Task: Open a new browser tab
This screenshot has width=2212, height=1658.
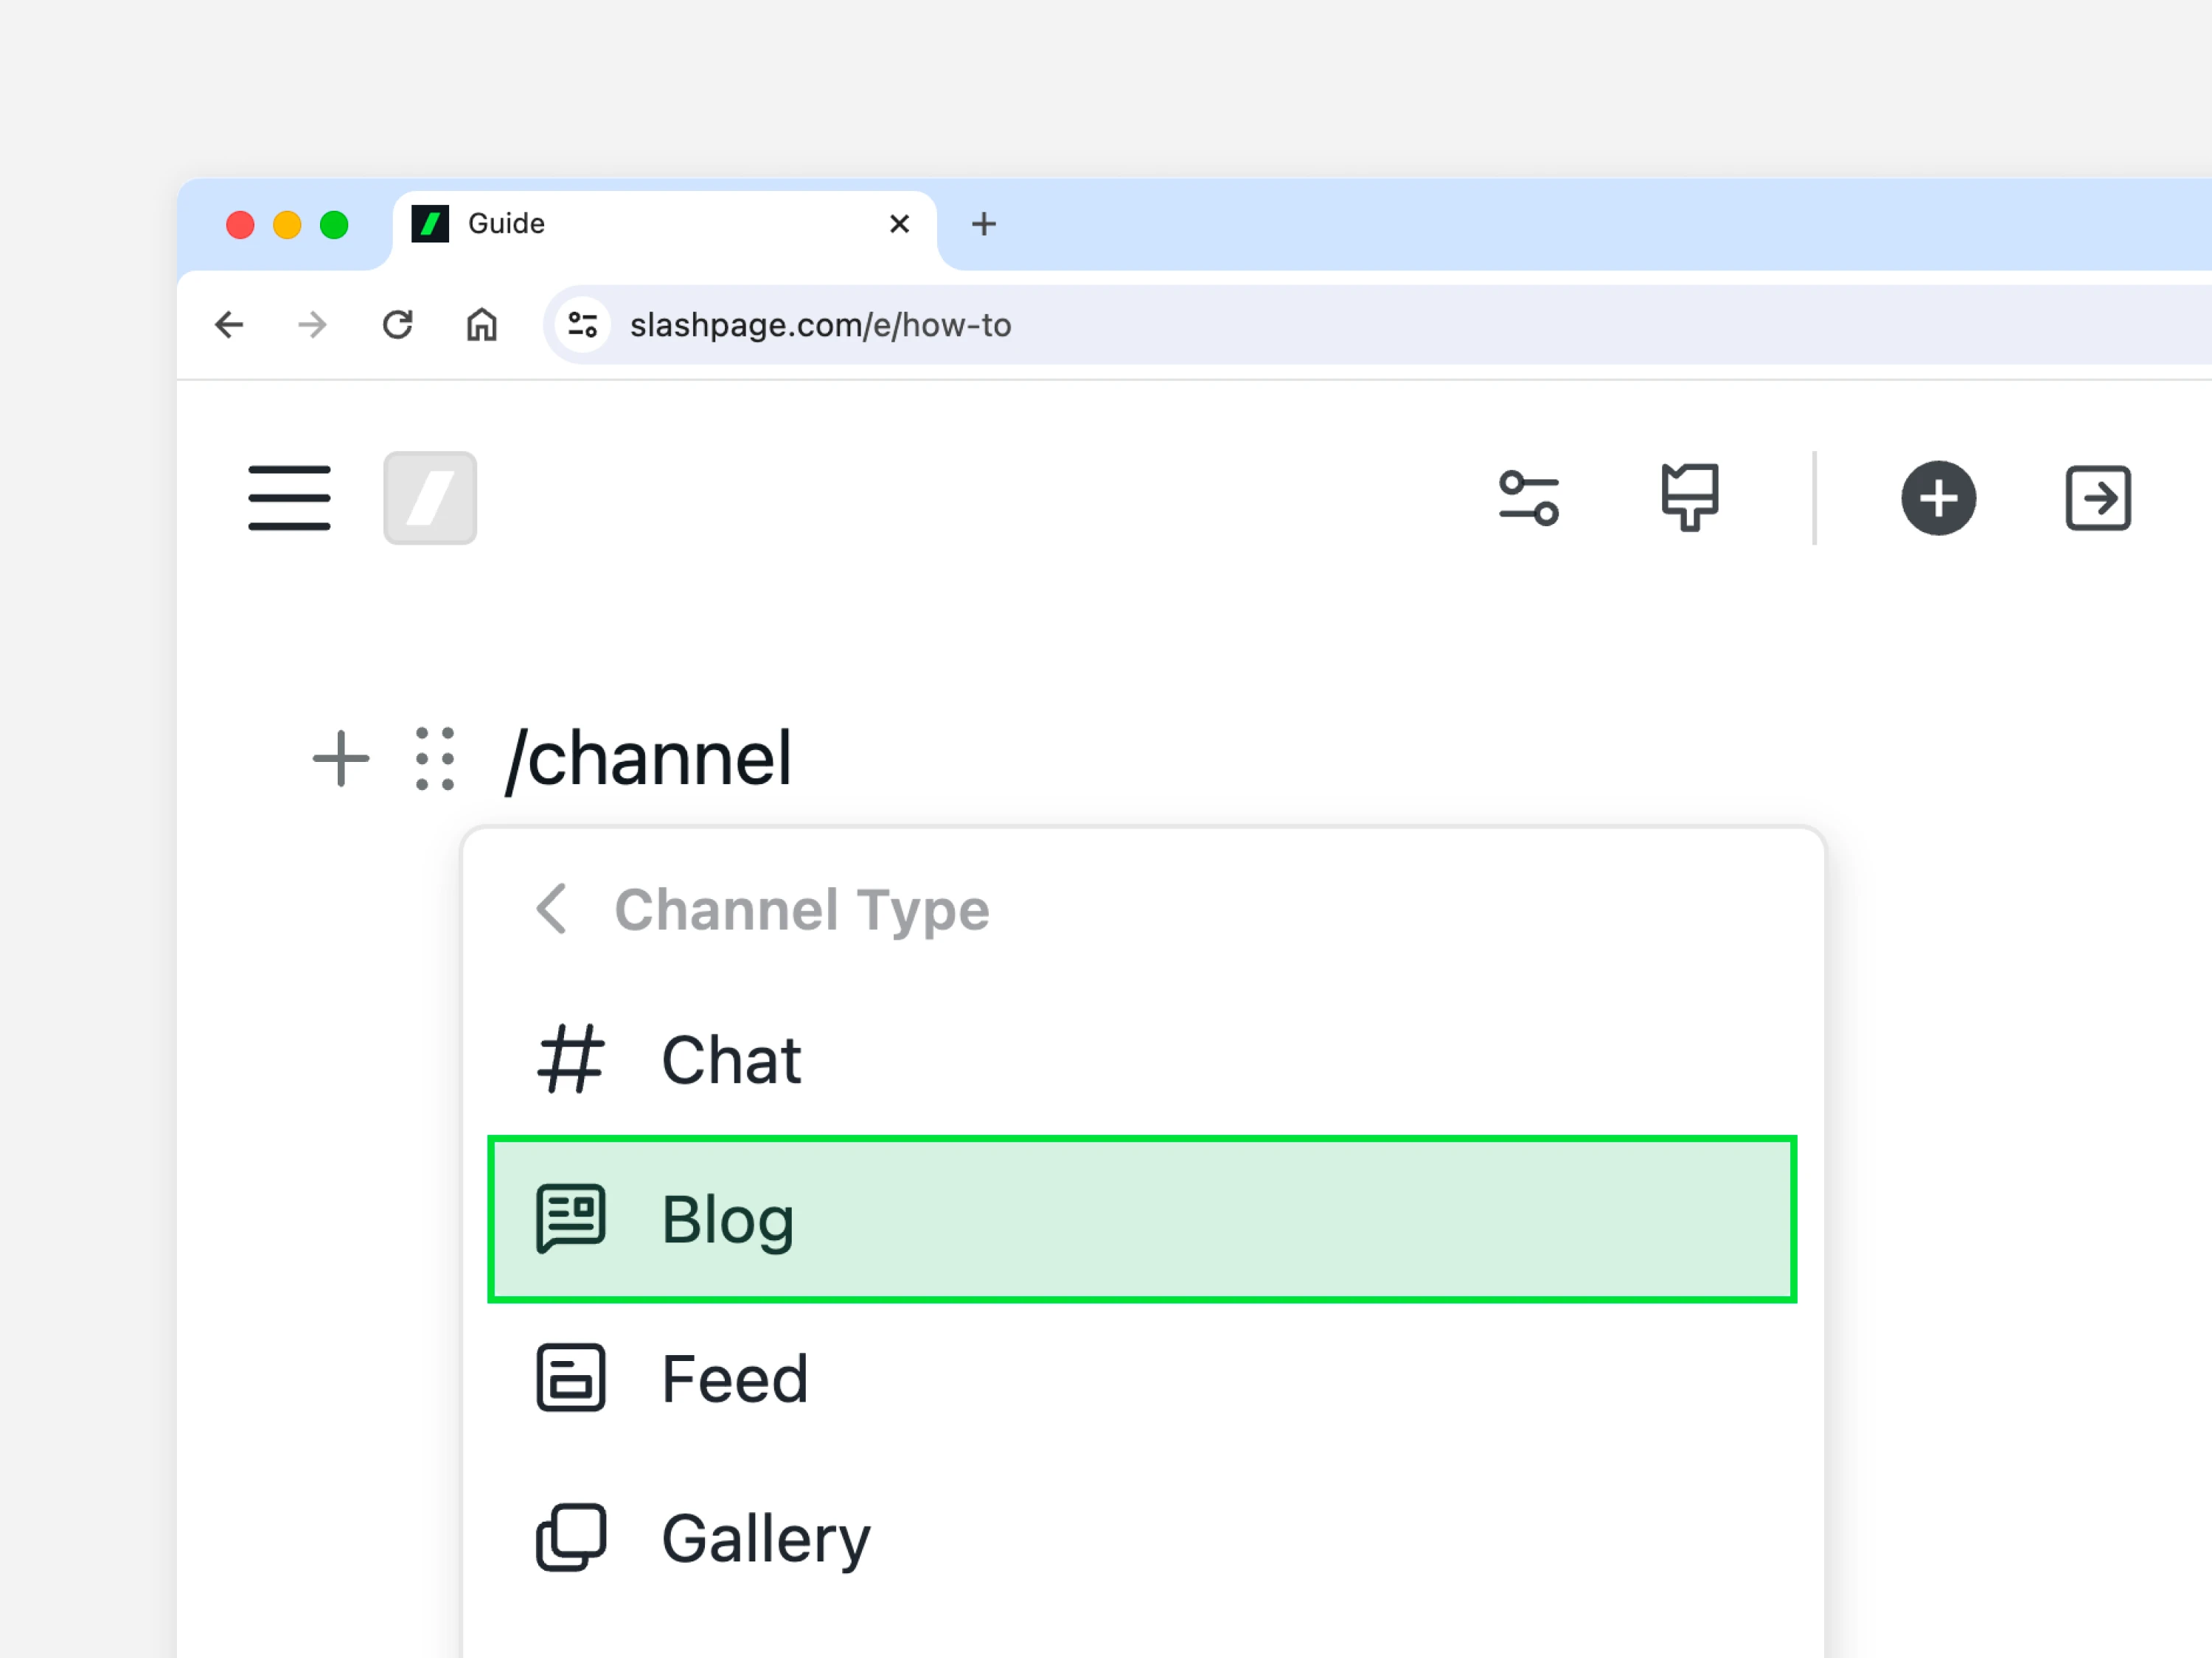Action: point(984,224)
